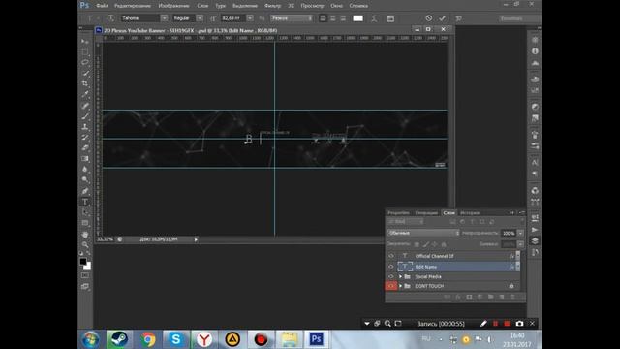The height and width of the screenshot is (349, 620).
Task: Click create warped text icon
Action: click(x=374, y=18)
